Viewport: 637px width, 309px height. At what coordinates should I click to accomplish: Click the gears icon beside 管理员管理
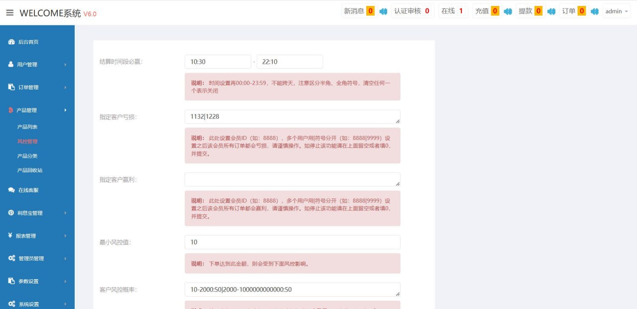click(11, 258)
